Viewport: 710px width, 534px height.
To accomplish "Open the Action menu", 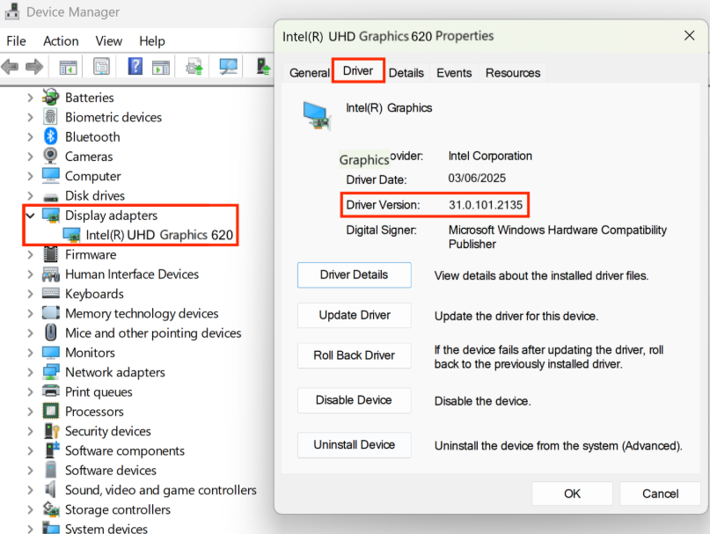I will coord(61,40).
